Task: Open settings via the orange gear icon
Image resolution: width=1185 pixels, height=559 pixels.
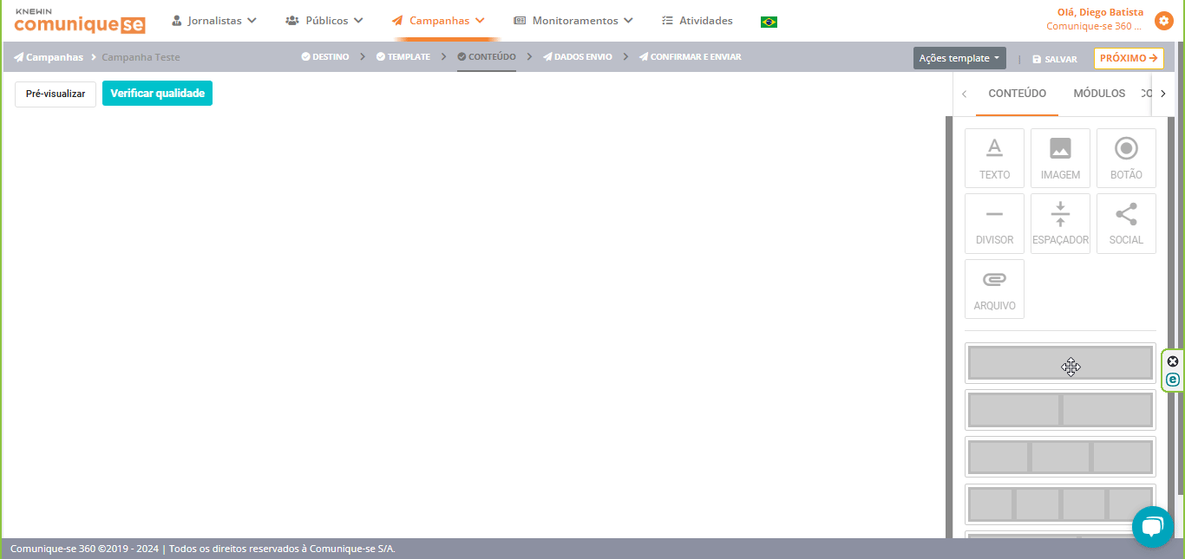Action: (1163, 20)
